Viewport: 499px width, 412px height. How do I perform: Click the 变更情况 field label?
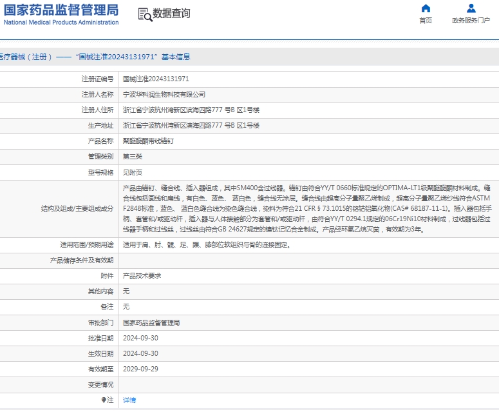[x=100, y=384]
